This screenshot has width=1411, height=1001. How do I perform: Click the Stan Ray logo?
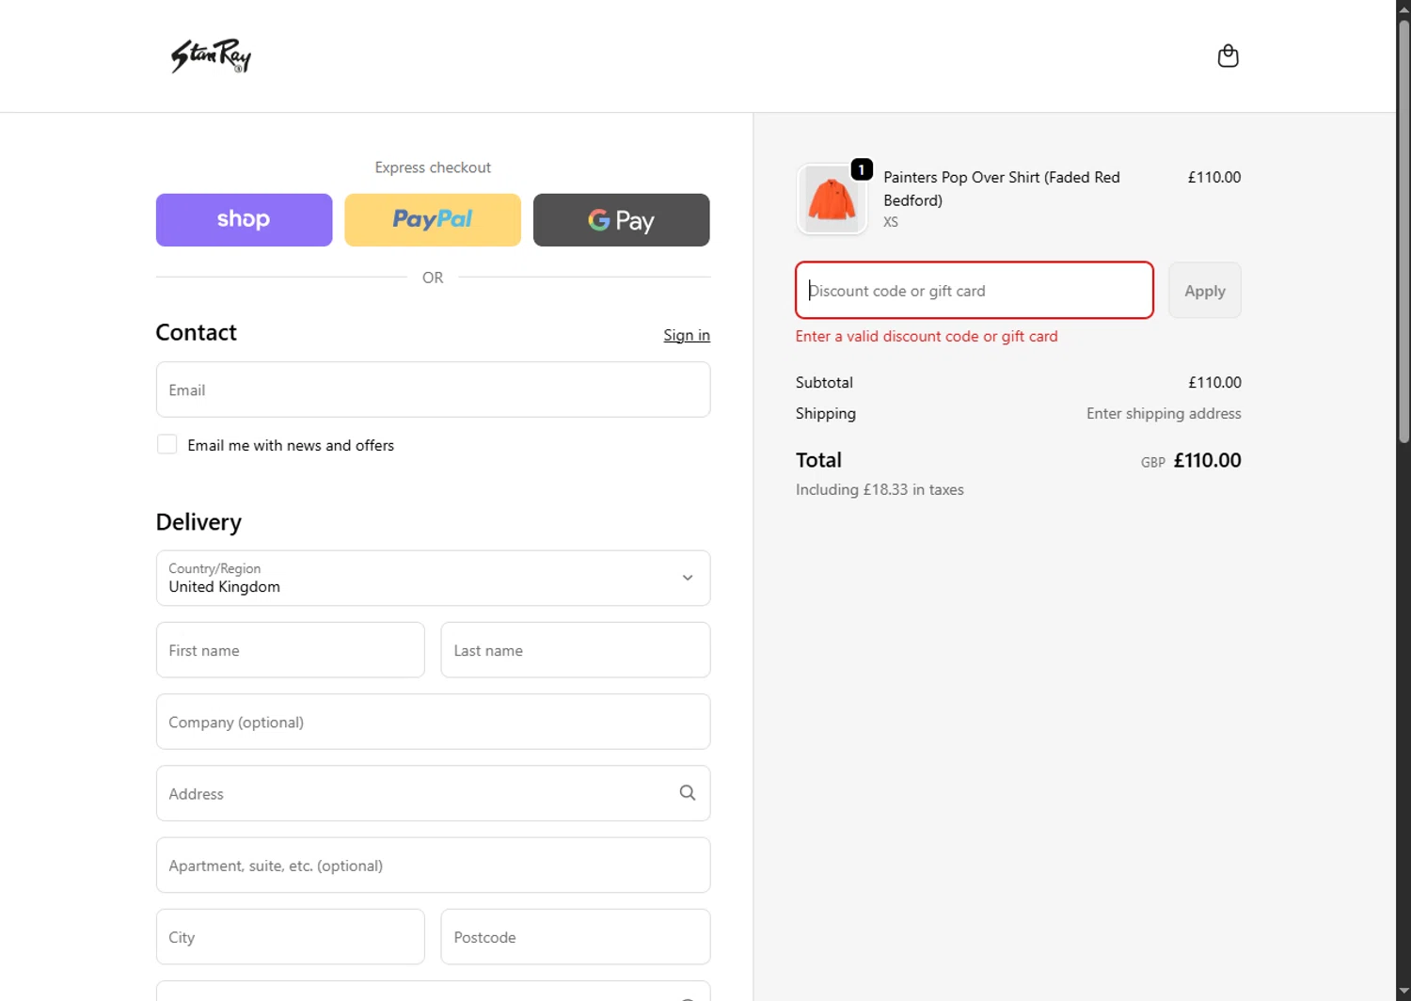211,56
